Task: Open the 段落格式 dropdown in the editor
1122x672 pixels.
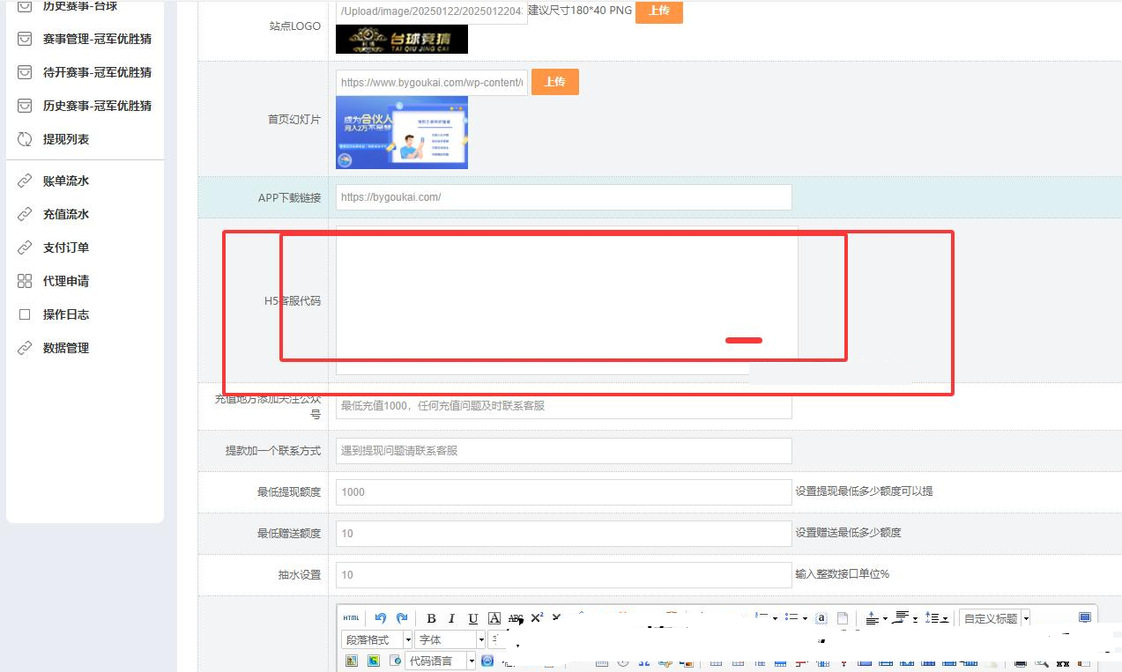Action: [376, 639]
